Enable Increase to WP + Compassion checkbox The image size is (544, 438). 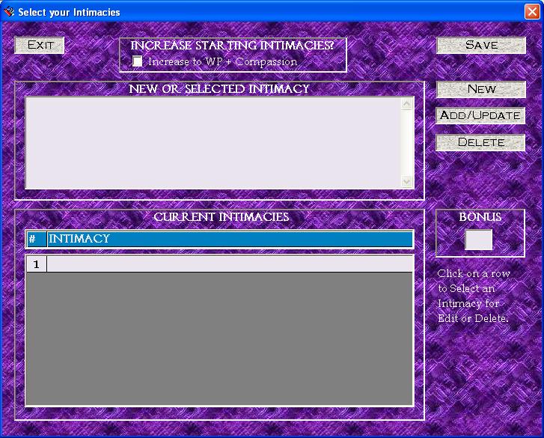click(138, 61)
